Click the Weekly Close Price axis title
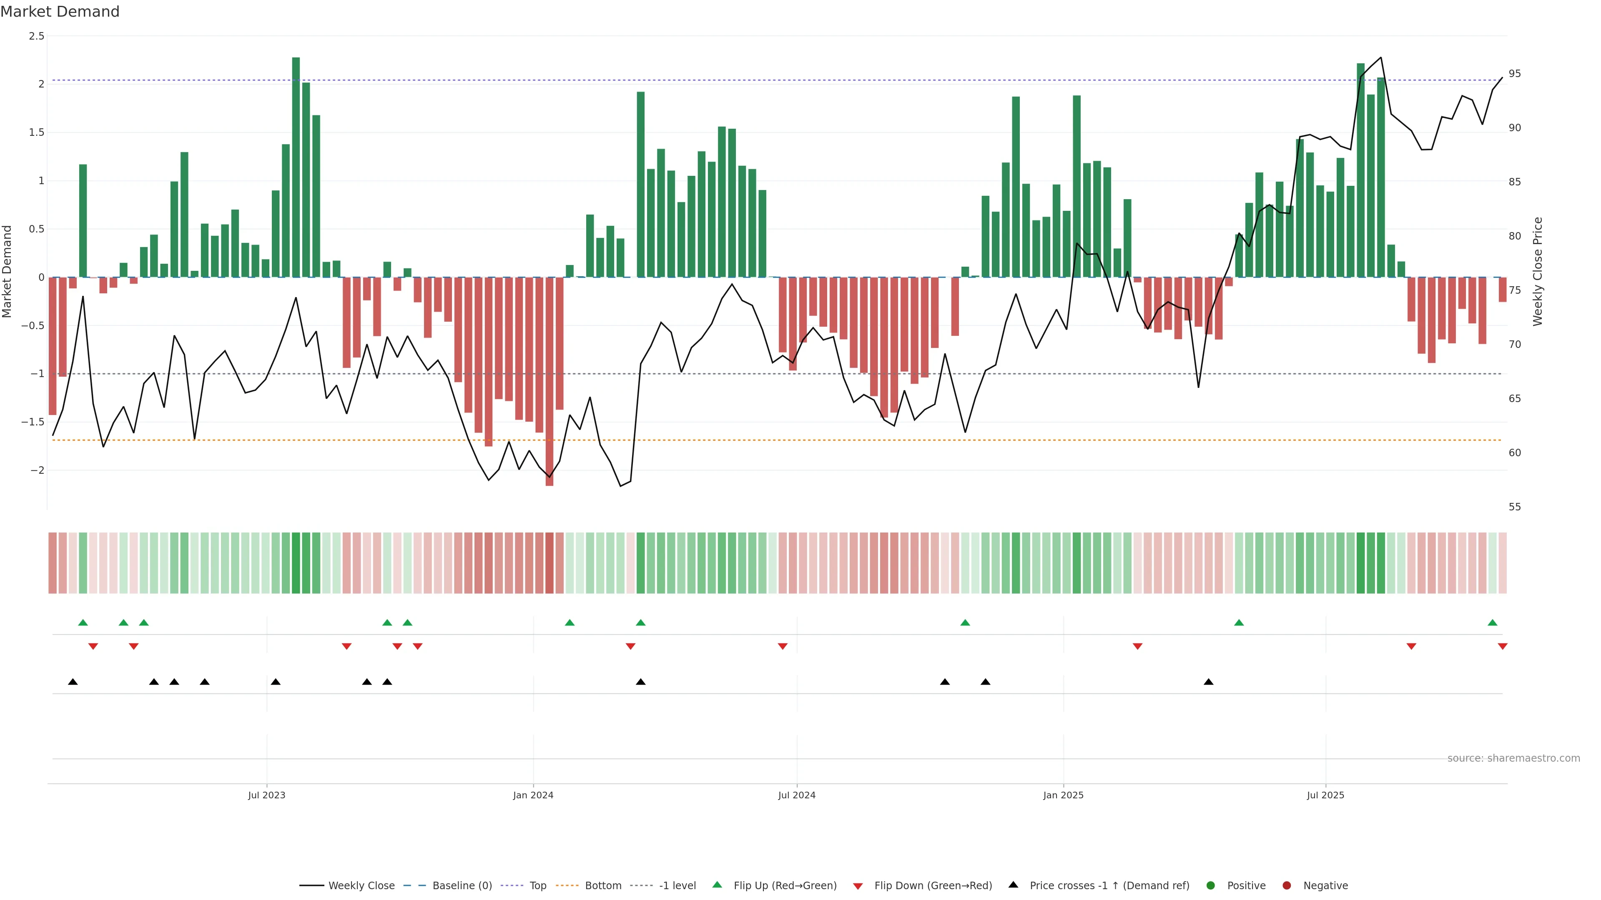1601x900 pixels. (x=1538, y=271)
